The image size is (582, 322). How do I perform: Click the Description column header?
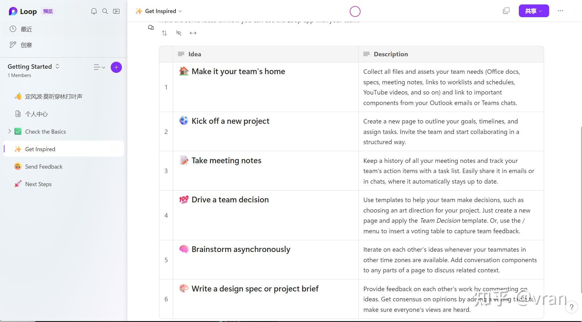tap(451, 54)
